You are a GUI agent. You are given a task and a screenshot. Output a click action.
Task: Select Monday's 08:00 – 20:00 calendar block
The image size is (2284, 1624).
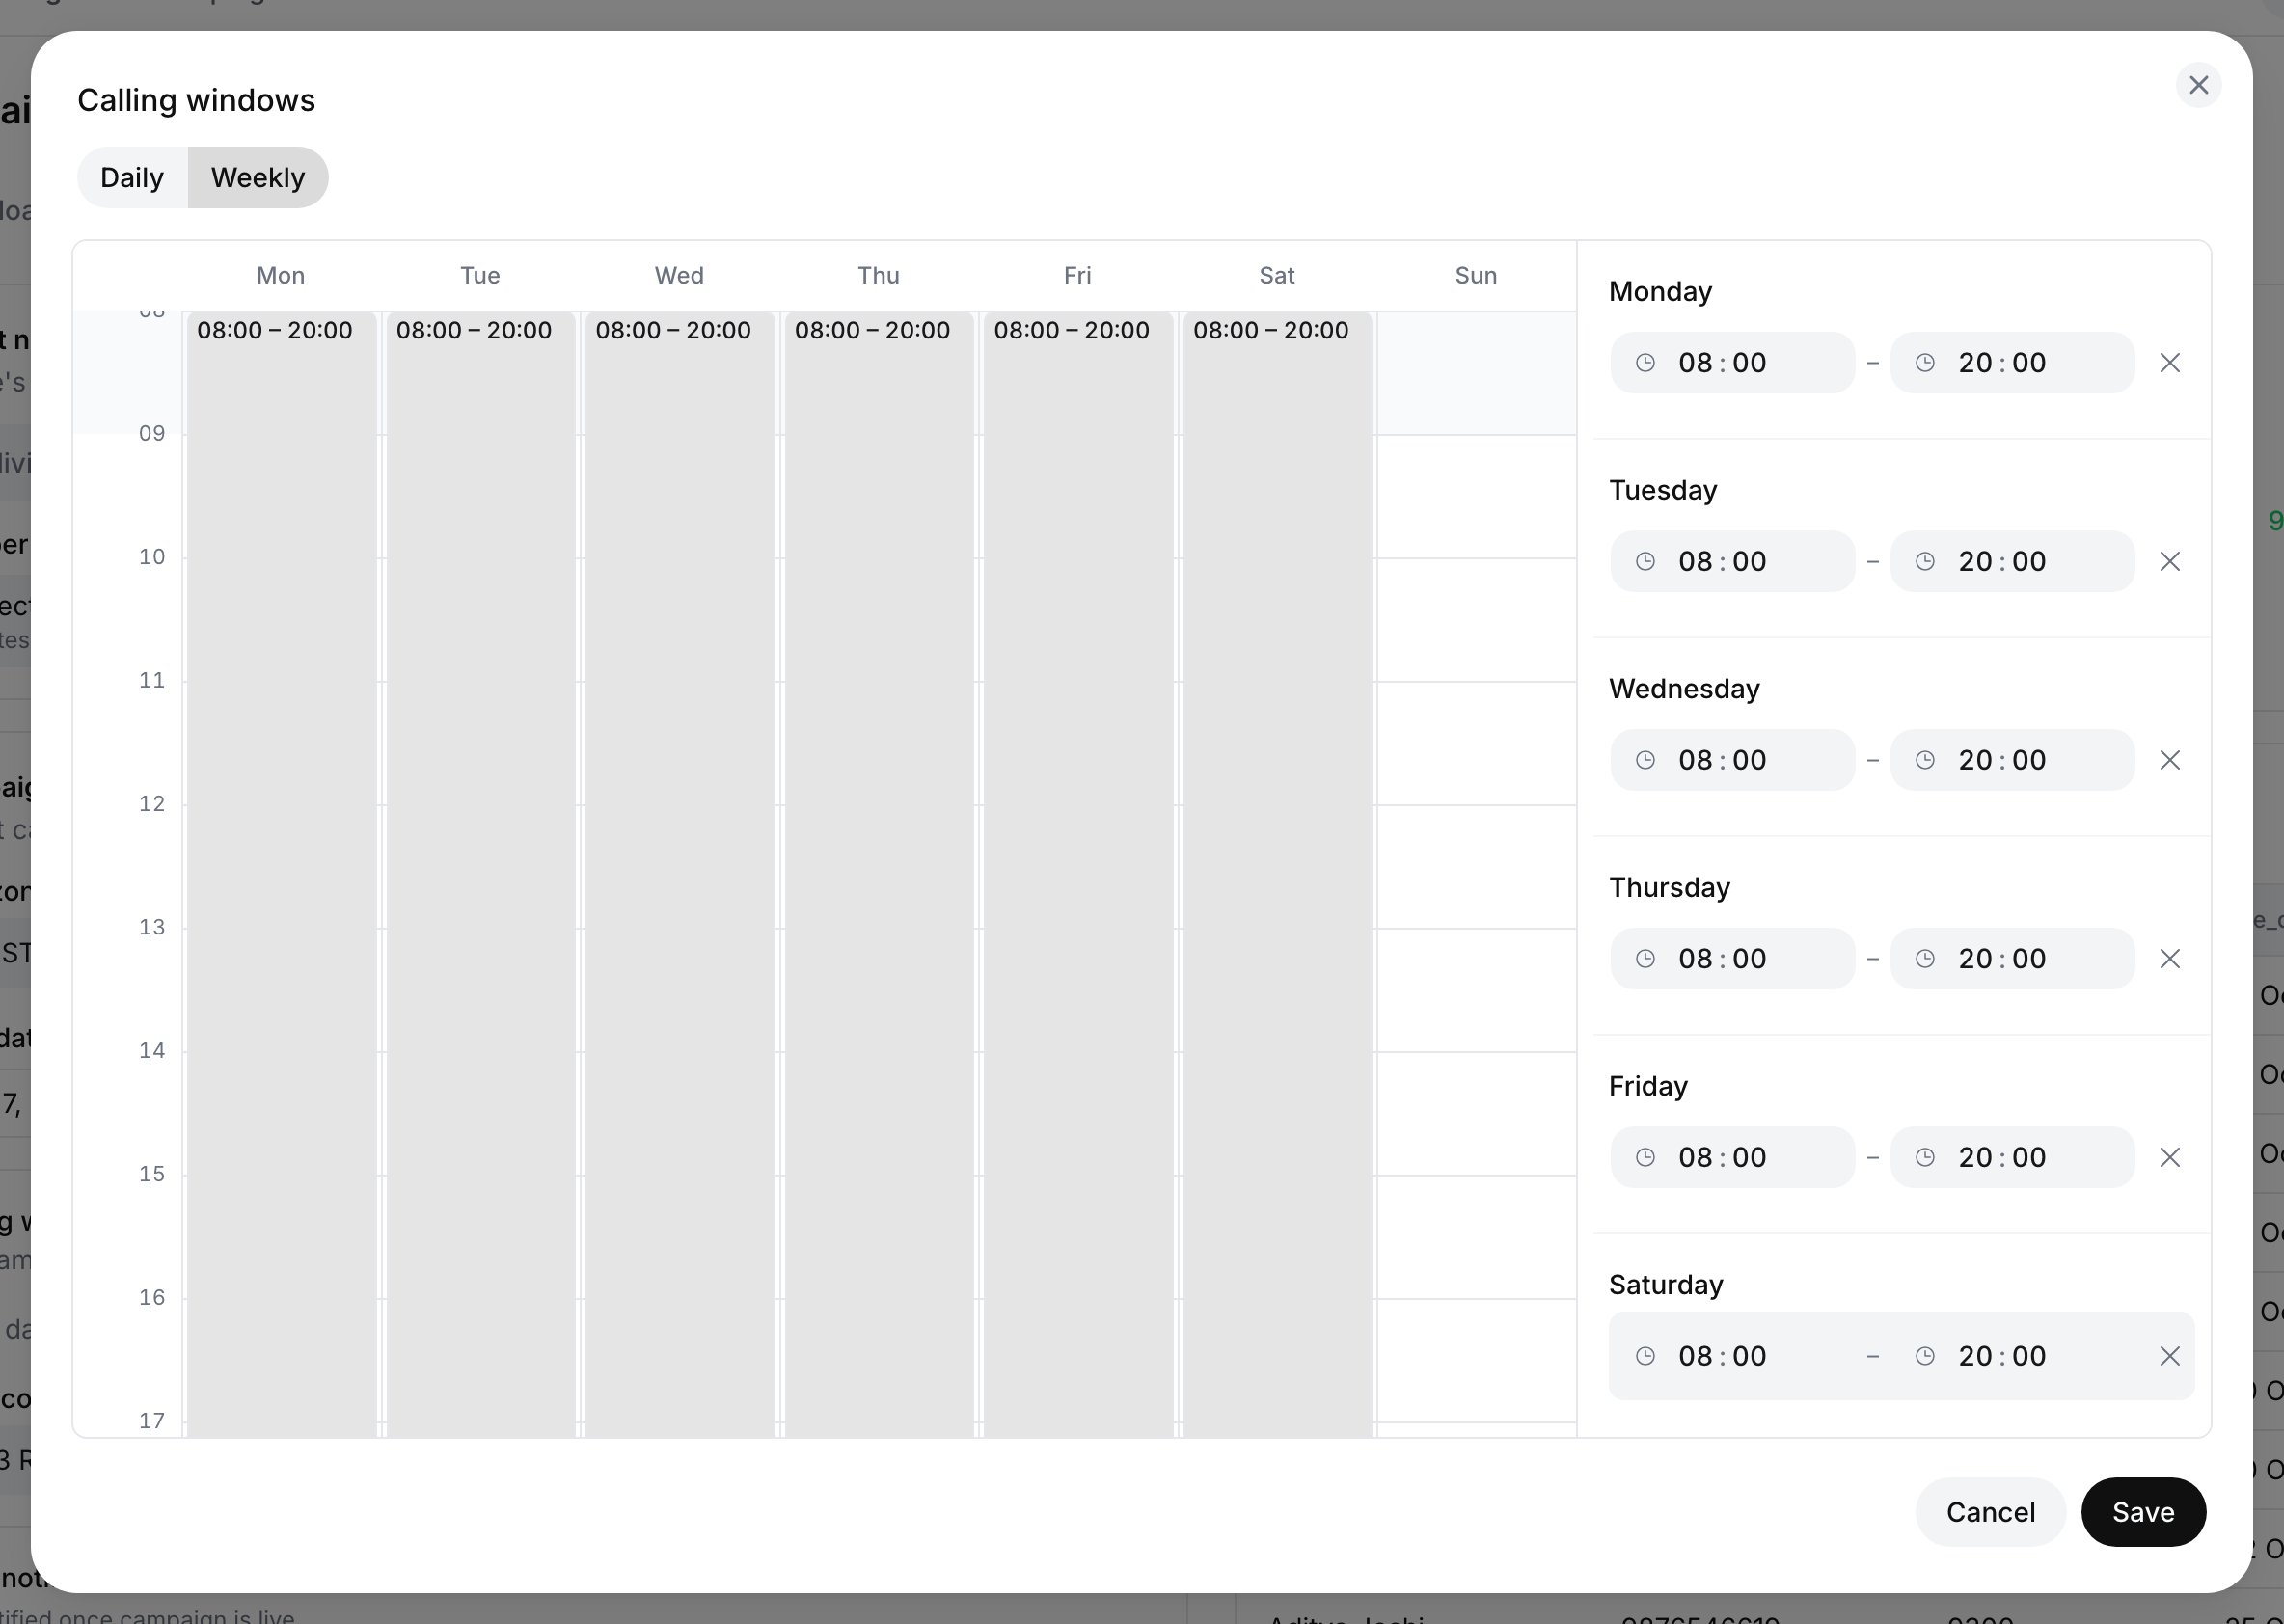tap(282, 875)
